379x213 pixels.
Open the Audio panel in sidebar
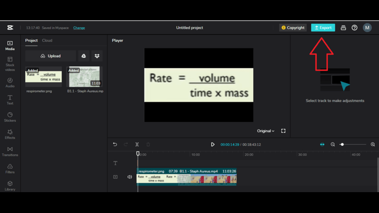click(10, 82)
